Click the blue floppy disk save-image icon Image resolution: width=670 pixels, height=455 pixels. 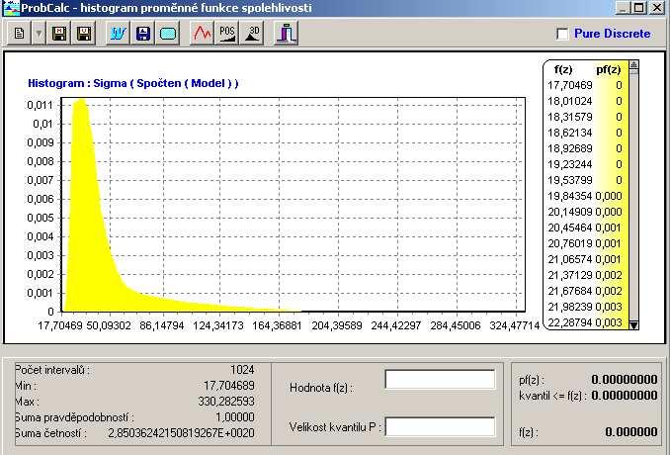(x=142, y=34)
